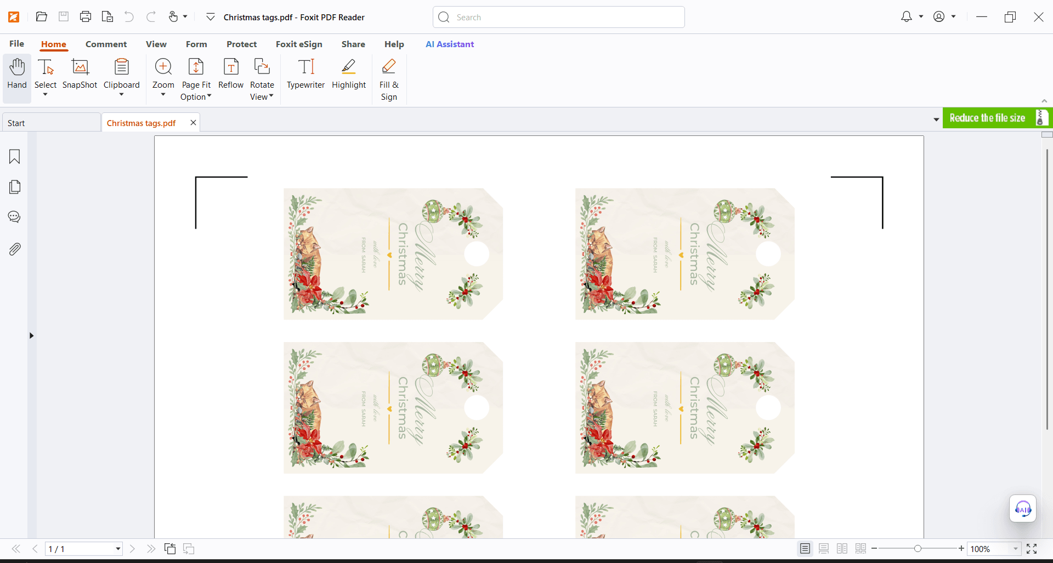1053x563 pixels.
Task: Click create PDF from file icon
Action: [107, 16]
